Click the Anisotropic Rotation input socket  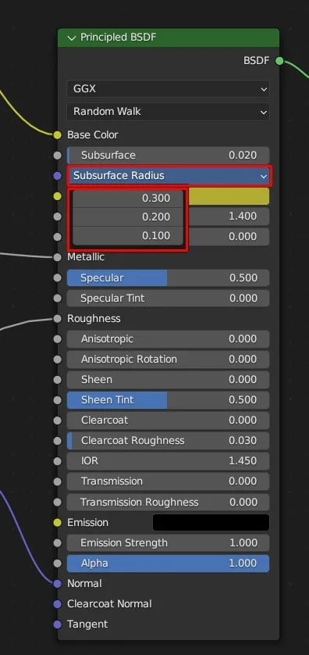click(x=58, y=360)
